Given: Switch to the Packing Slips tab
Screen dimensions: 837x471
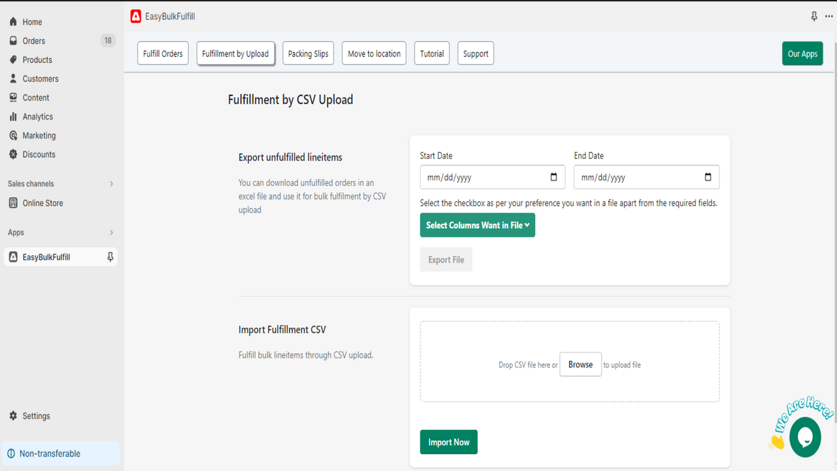Looking at the screenshot, I should pos(308,53).
